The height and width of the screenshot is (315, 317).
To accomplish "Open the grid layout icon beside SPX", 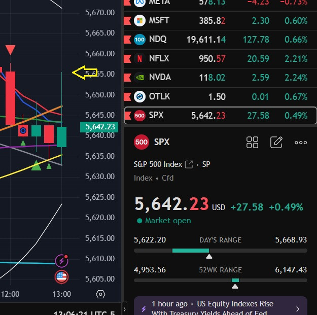I will pyautogui.click(x=252, y=143).
